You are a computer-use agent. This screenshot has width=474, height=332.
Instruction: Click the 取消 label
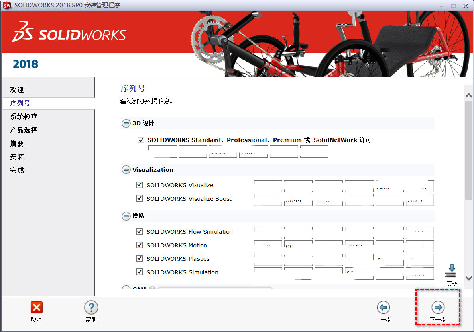[36, 320]
